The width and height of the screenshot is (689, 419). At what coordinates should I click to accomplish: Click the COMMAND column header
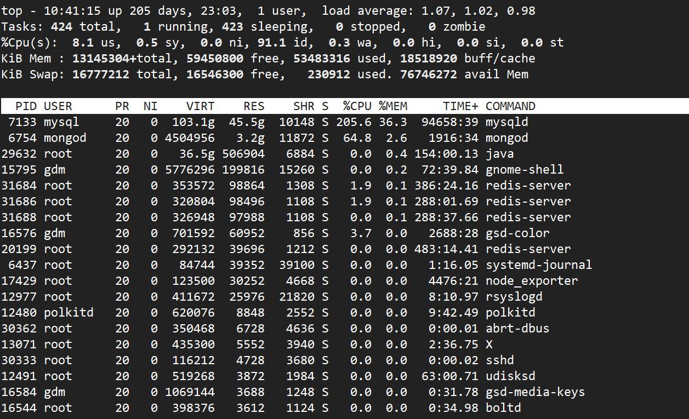(x=511, y=106)
